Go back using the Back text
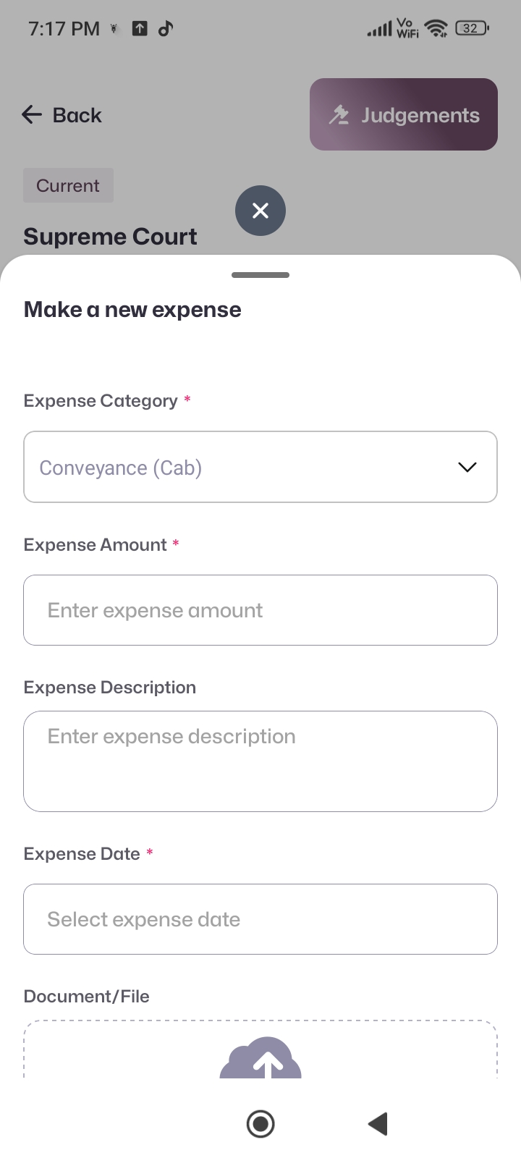The image size is (521, 1158). pyautogui.click(x=77, y=115)
